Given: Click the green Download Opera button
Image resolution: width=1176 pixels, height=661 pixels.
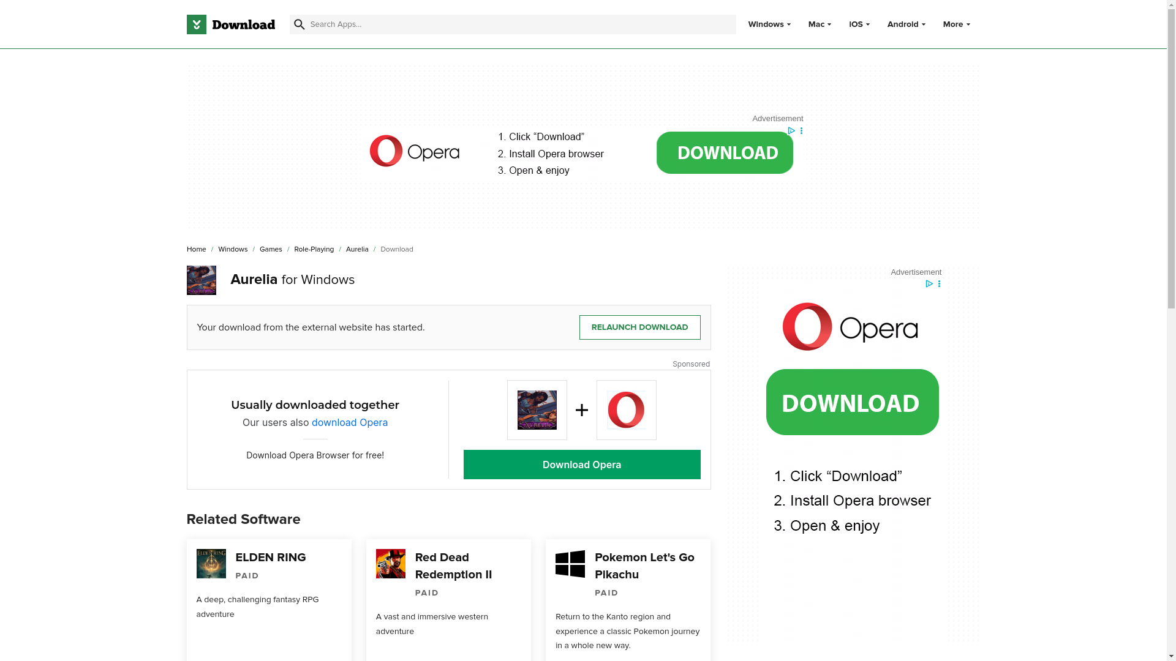Looking at the screenshot, I should [582, 465].
